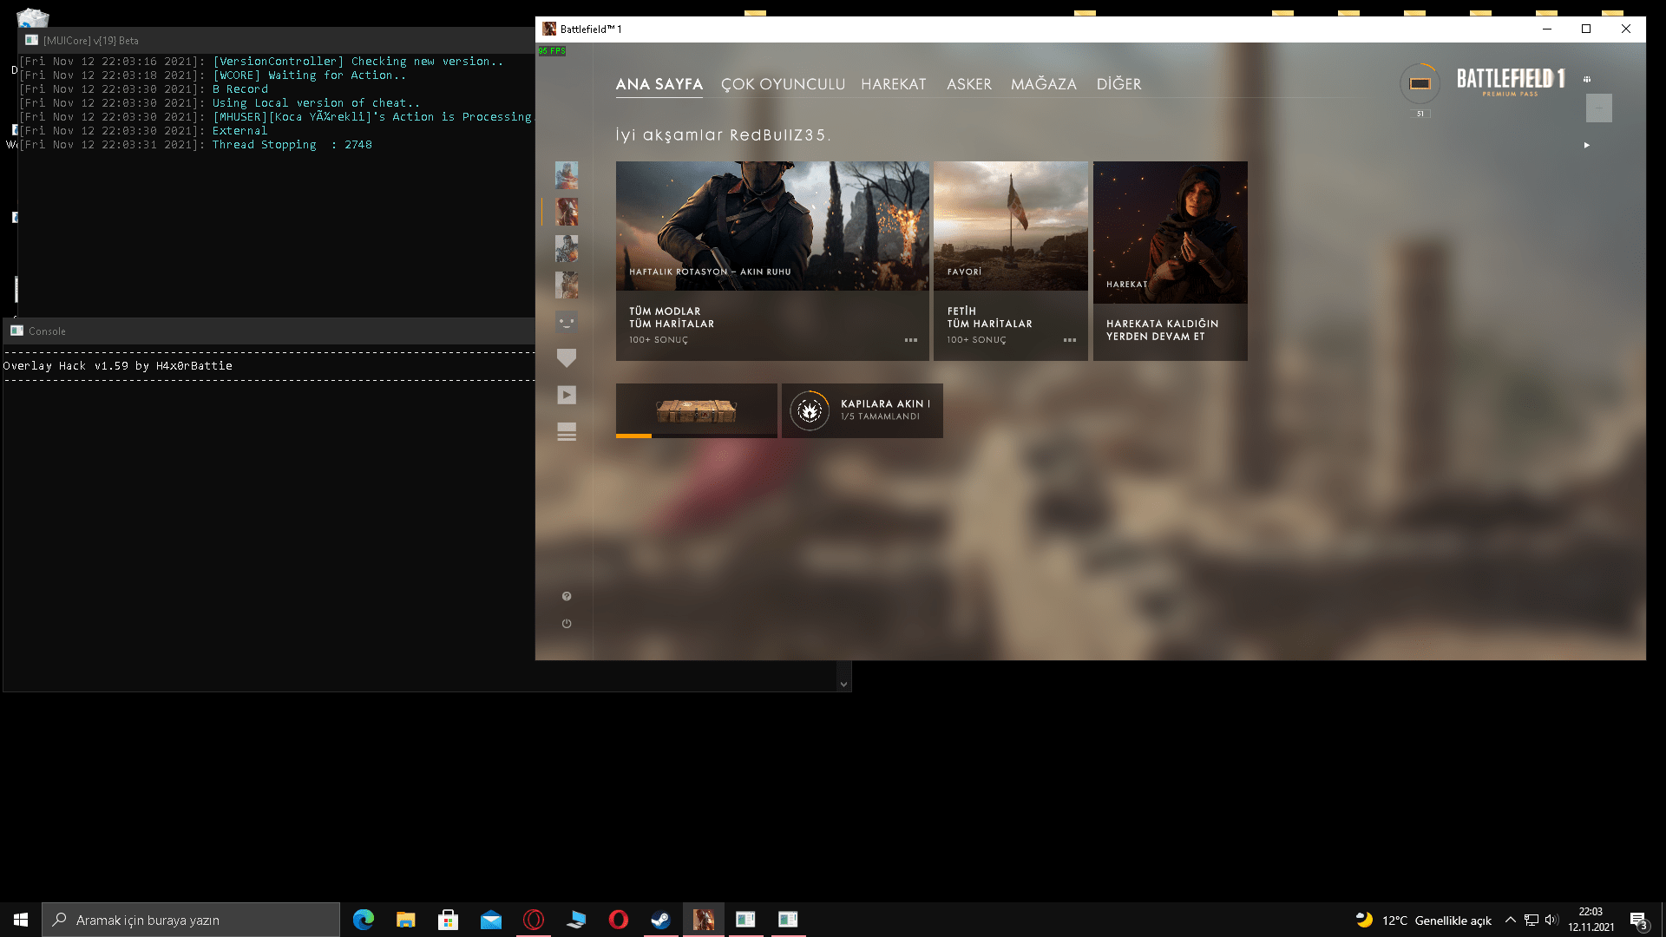Screen dimensions: 1666x937
Task: Click the squad members icon near logo
Action: click(x=1587, y=79)
